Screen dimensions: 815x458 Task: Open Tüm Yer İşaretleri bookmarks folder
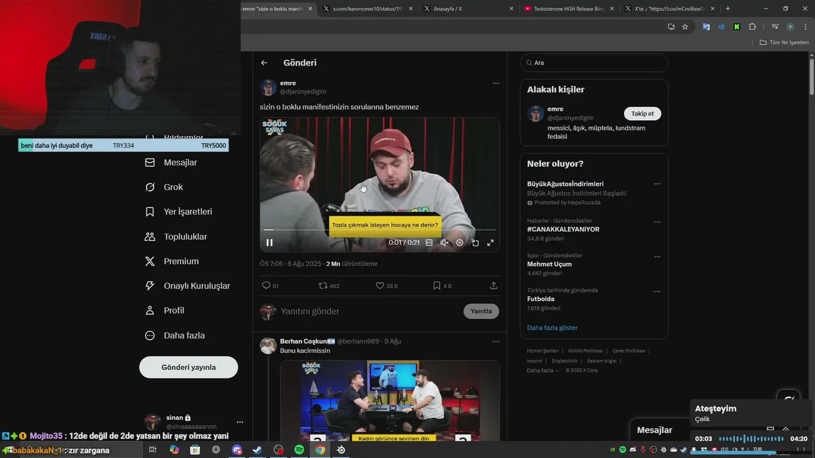point(784,43)
